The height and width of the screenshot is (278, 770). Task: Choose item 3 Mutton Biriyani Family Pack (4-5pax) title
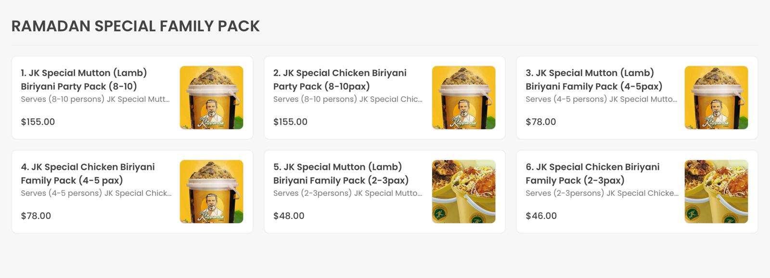coord(594,79)
